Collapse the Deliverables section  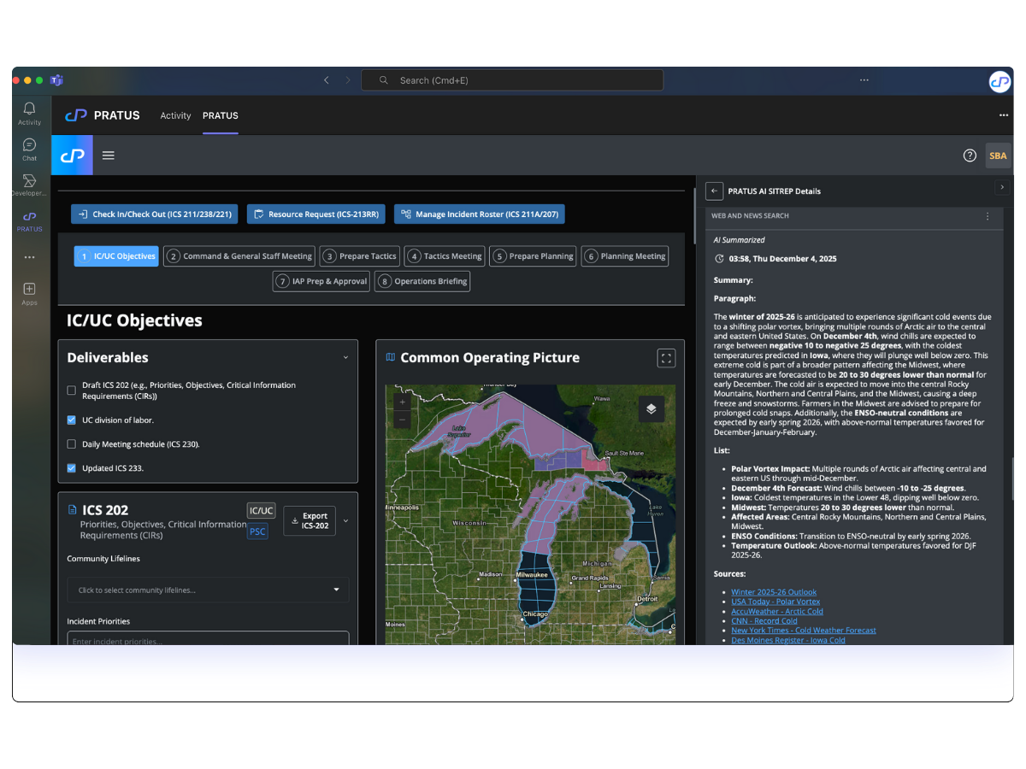click(x=345, y=358)
